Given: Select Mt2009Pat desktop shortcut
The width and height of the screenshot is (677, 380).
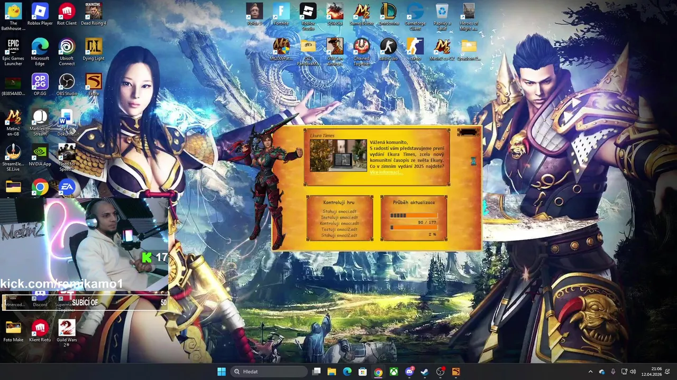Looking at the screenshot, I should [x=281, y=50].
